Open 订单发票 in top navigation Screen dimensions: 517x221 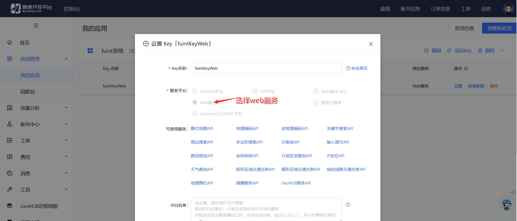click(x=440, y=9)
